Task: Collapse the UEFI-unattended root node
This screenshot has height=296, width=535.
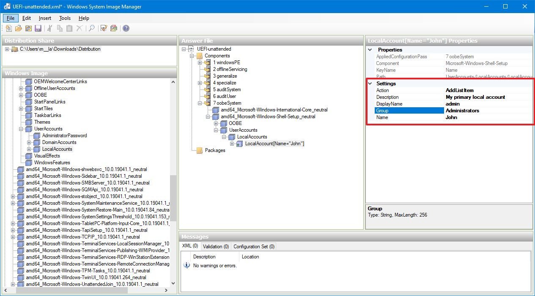Action: (184, 49)
